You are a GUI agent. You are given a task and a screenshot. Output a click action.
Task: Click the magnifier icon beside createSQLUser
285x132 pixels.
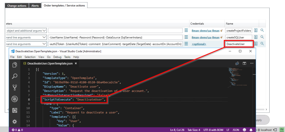(262, 37)
